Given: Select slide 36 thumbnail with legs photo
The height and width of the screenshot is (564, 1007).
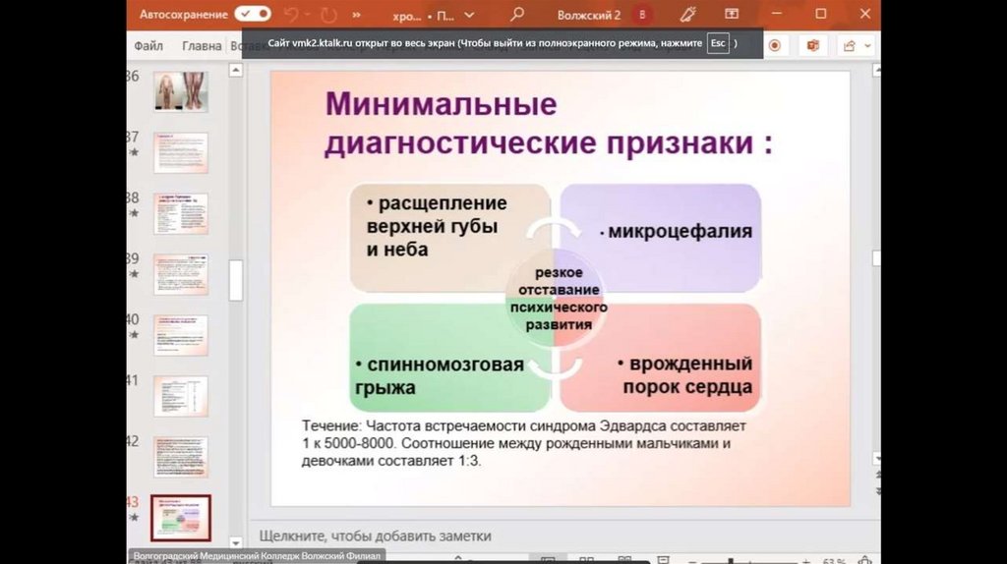Looking at the screenshot, I should tap(180, 92).
